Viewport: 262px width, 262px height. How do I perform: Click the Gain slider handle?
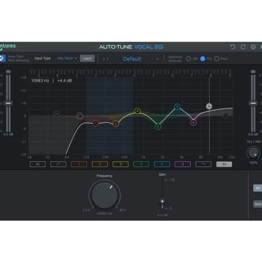162,201
